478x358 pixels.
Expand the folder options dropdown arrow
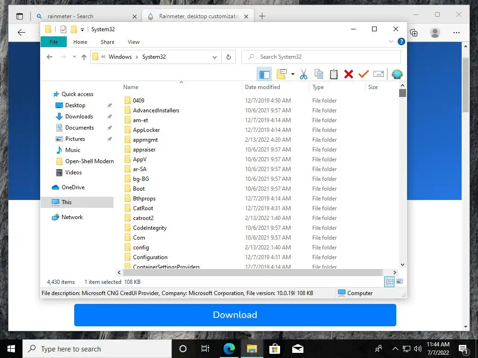click(x=293, y=74)
